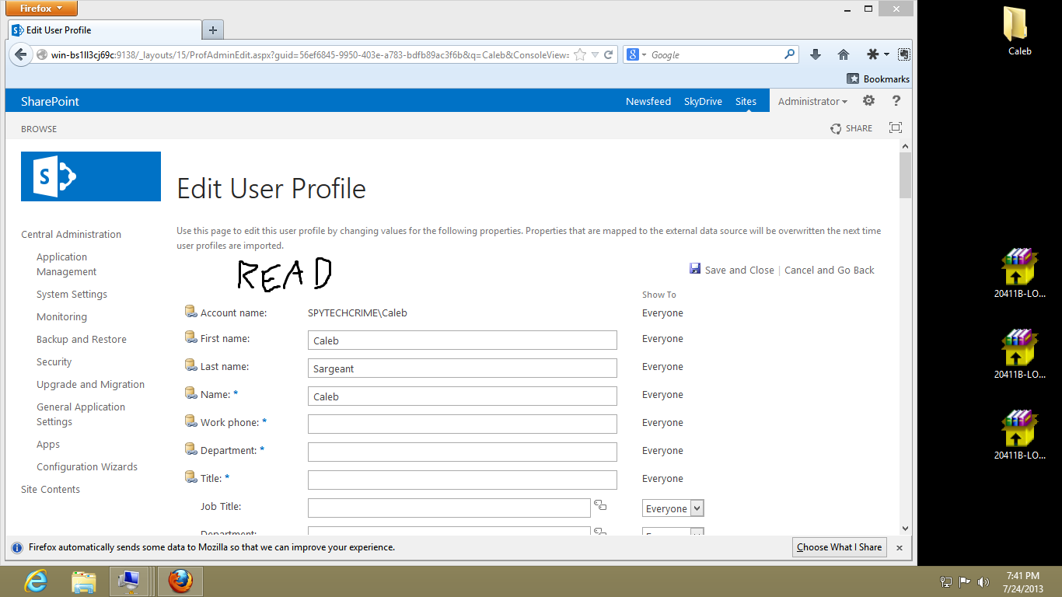This screenshot has width=1062, height=597.
Task: Open the URL history dropdown arrow
Action: click(x=595, y=55)
